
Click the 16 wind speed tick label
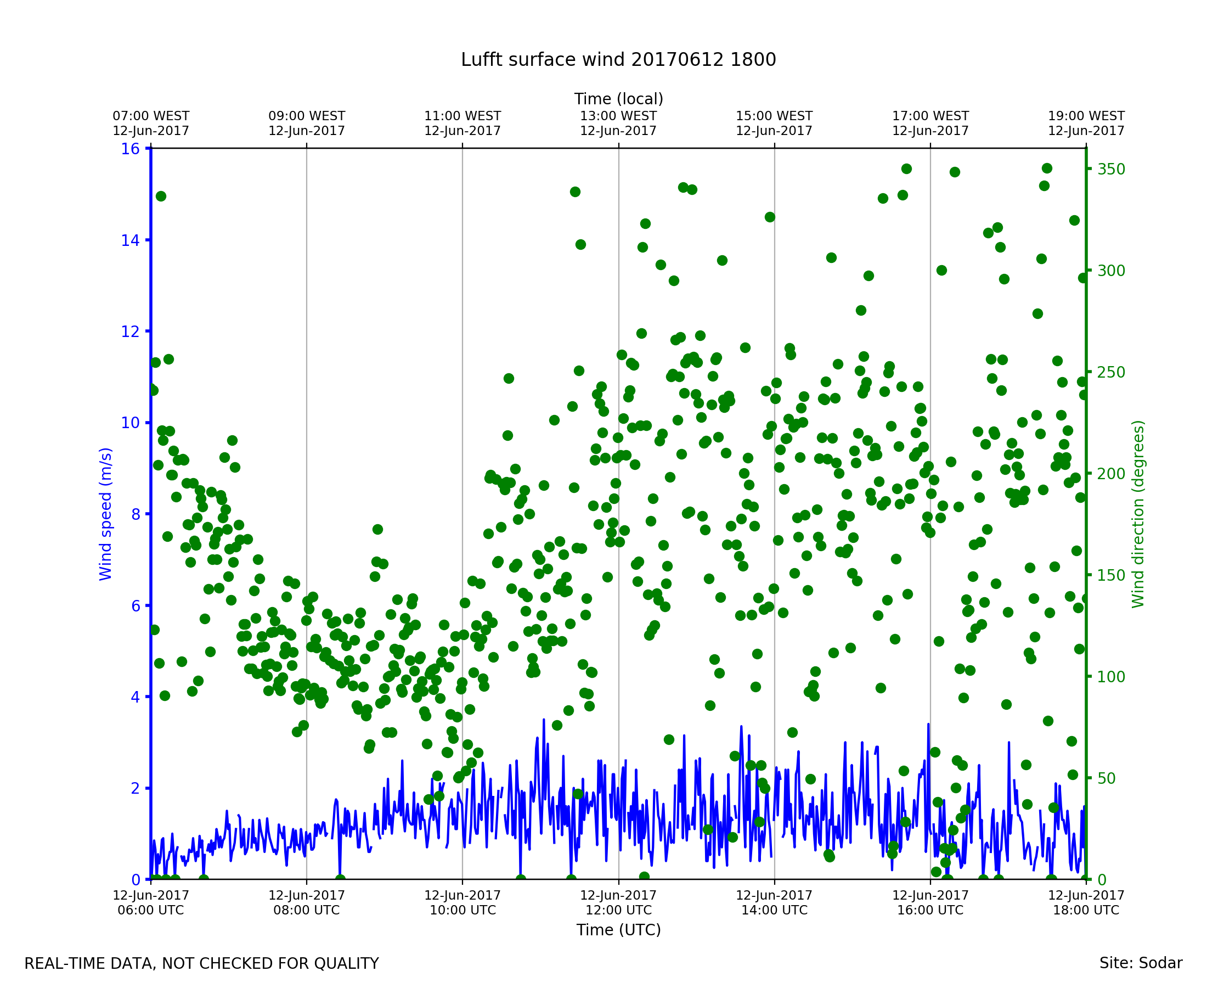click(129, 149)
